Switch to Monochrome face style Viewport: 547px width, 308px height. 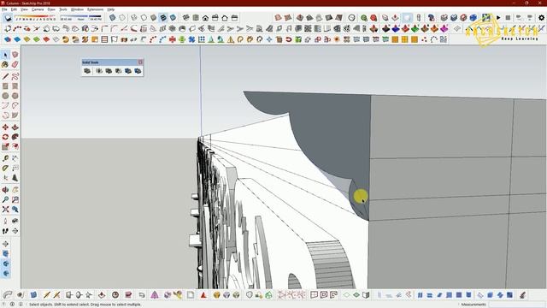click(173, 17)
